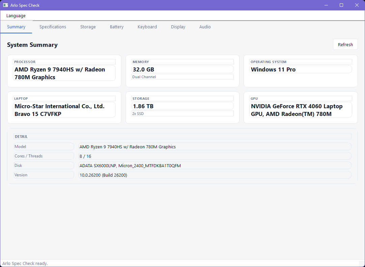This screenshot has height=267, width=365.
Task: Close the Arlo Spec Check window
Action: tap(357, 5)
